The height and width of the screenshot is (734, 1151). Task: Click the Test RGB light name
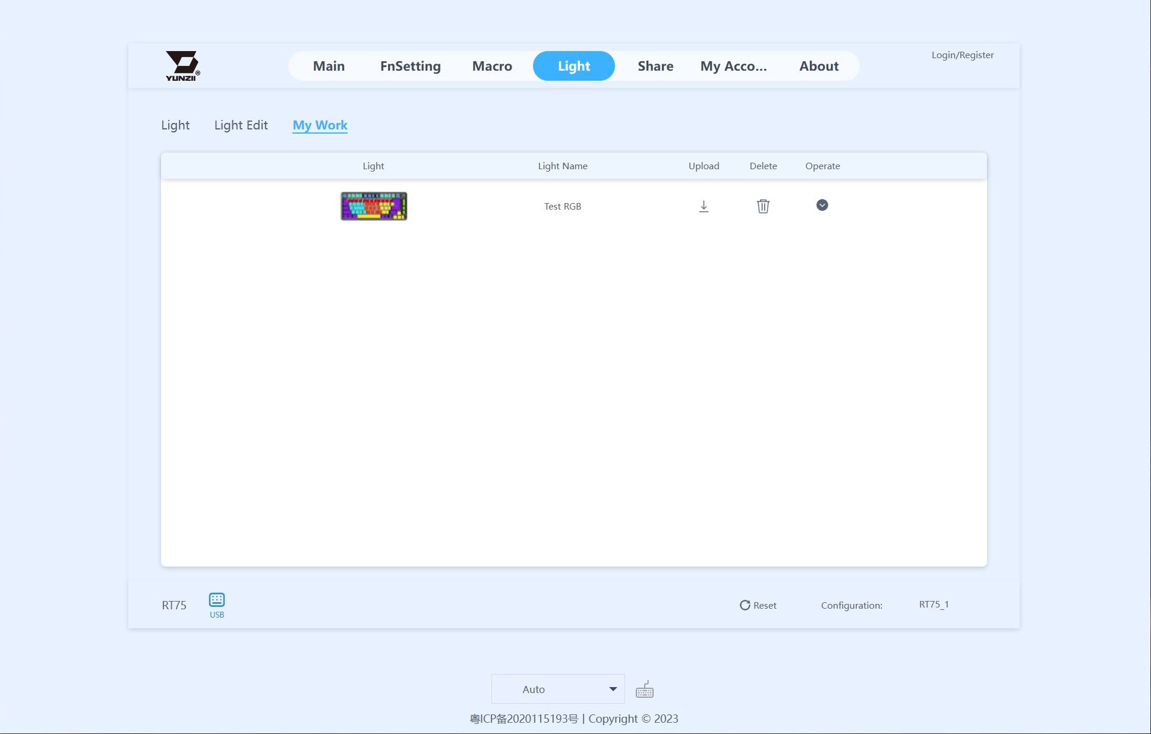563,206
